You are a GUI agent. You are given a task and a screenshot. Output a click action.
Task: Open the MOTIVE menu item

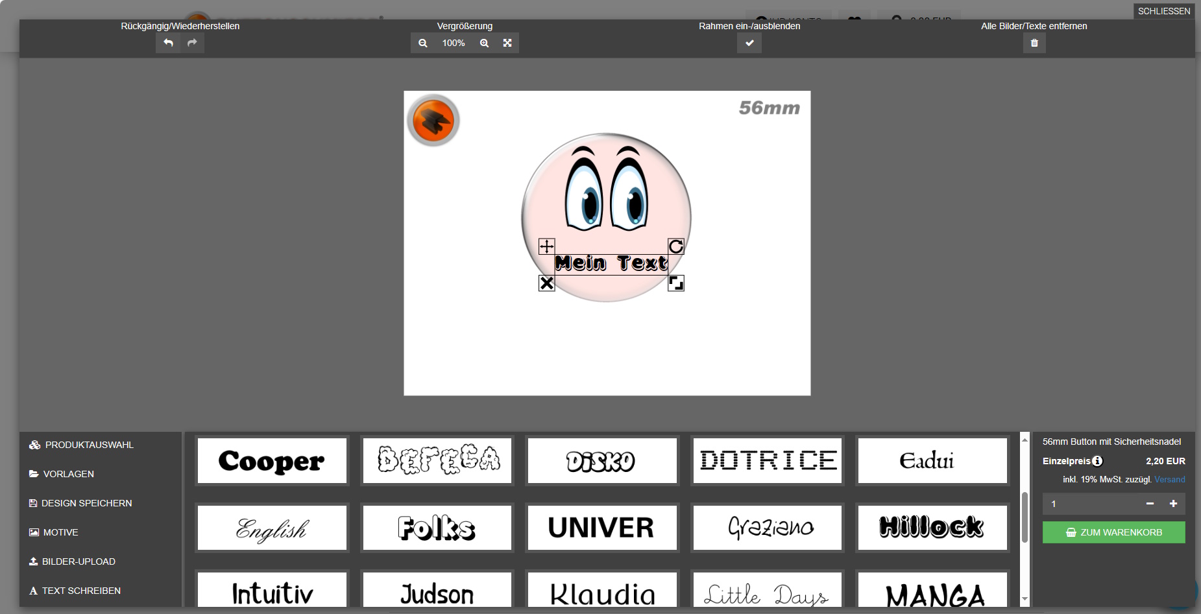(54, 532)
